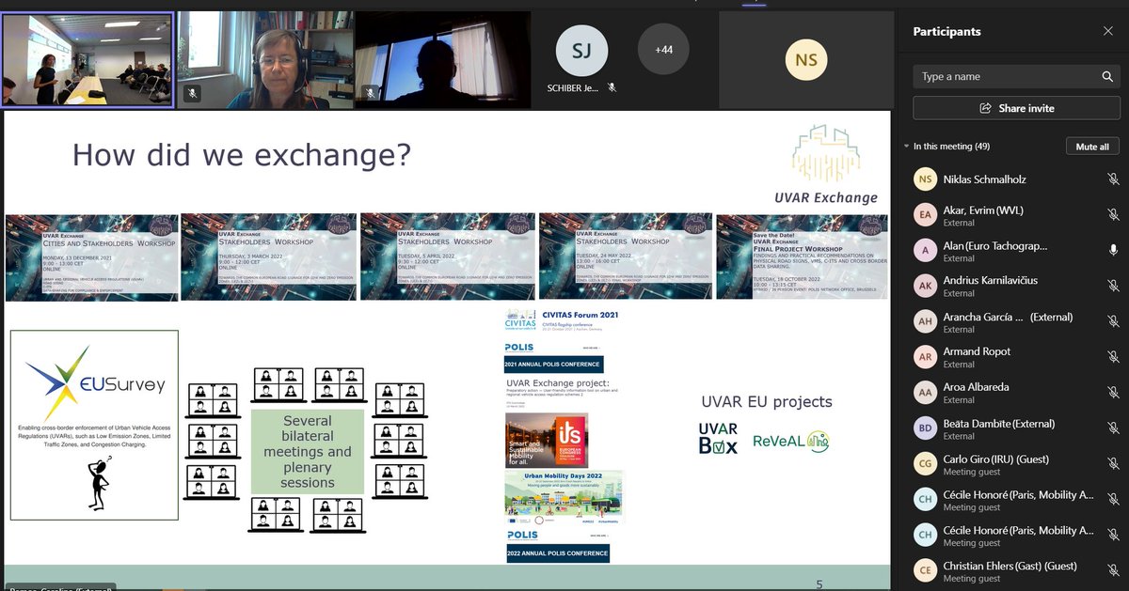Click the 'SCHIBER Je...' name label
The height and width of the screenshot is (591, 1129).
pyautogui.click(x=573, y=87)
